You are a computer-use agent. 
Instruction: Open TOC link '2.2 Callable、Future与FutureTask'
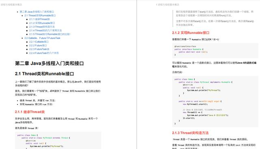[42, 38]
